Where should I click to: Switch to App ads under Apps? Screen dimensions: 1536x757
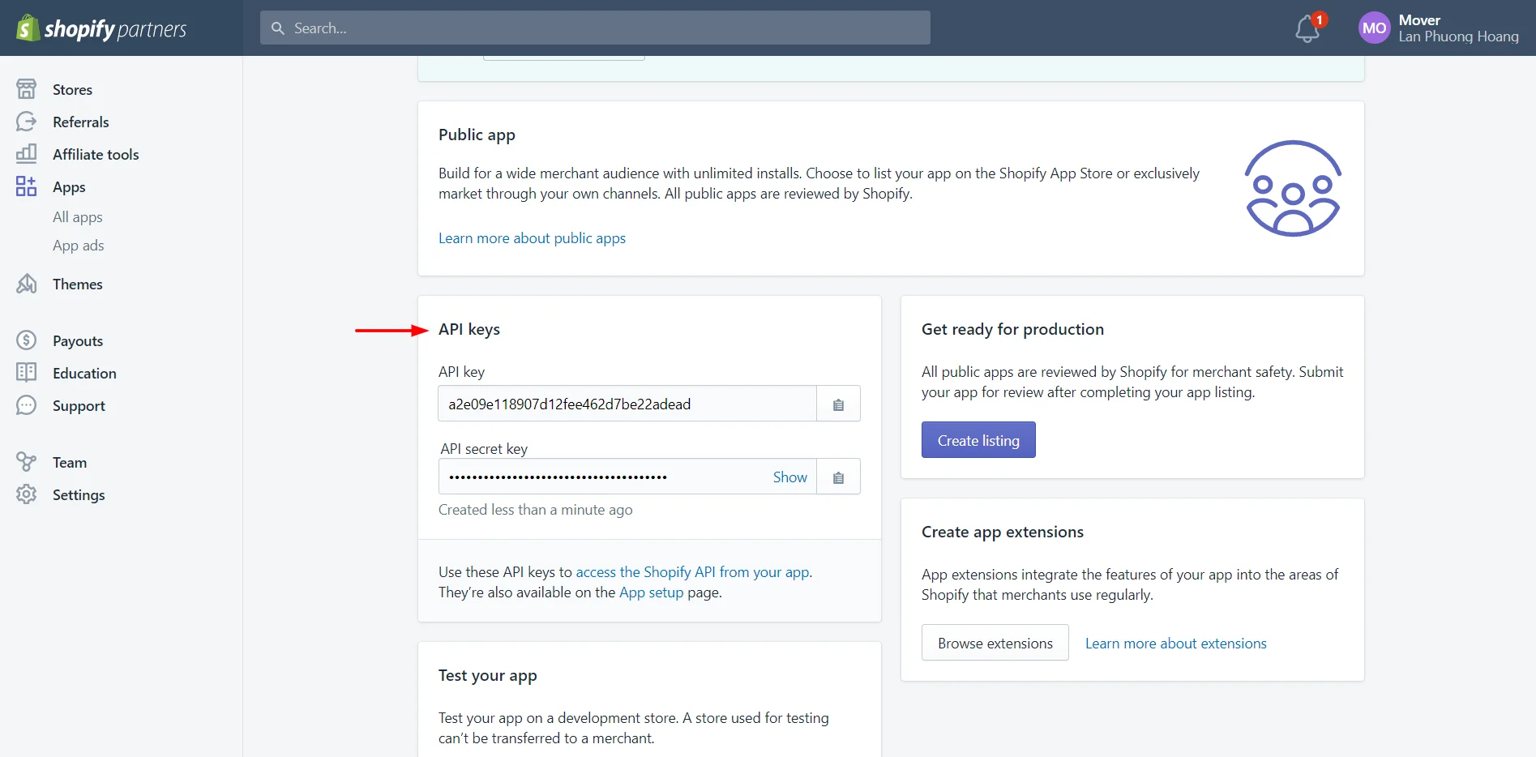pos(77,245)
